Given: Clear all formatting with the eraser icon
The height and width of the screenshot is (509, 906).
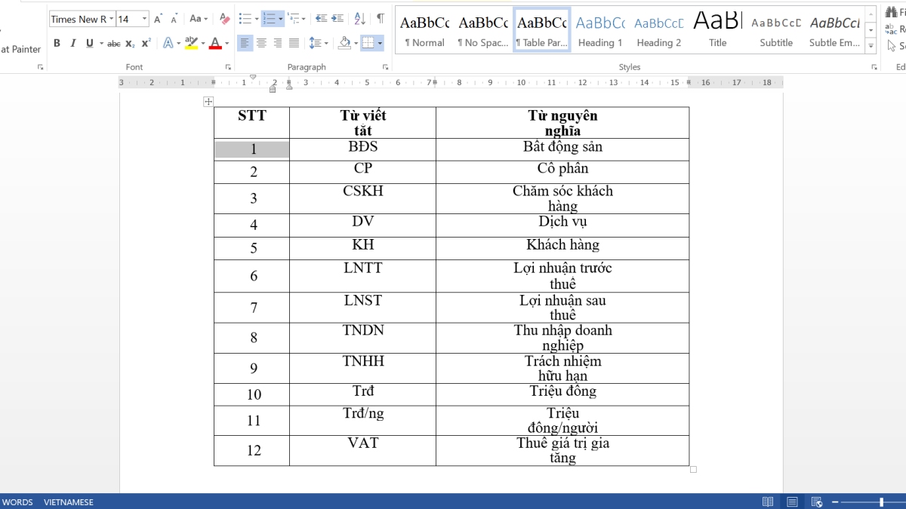Looking at the screenshot, I should 223,18.
